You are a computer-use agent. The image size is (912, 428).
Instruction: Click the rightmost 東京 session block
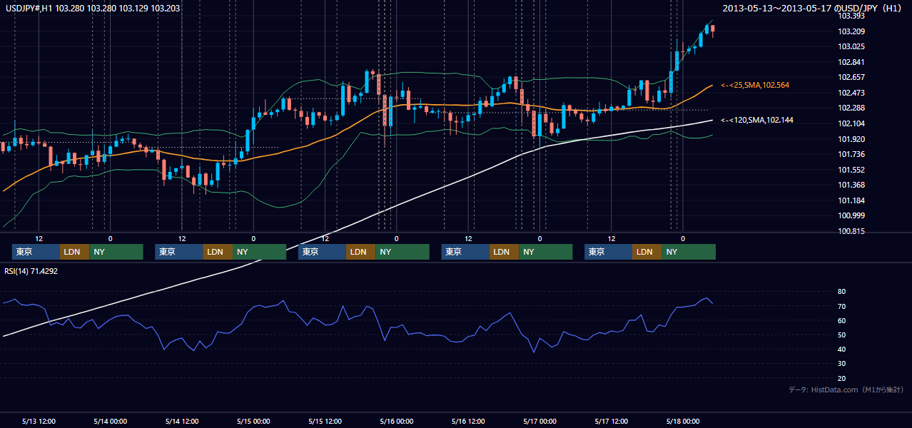(608, 252)
